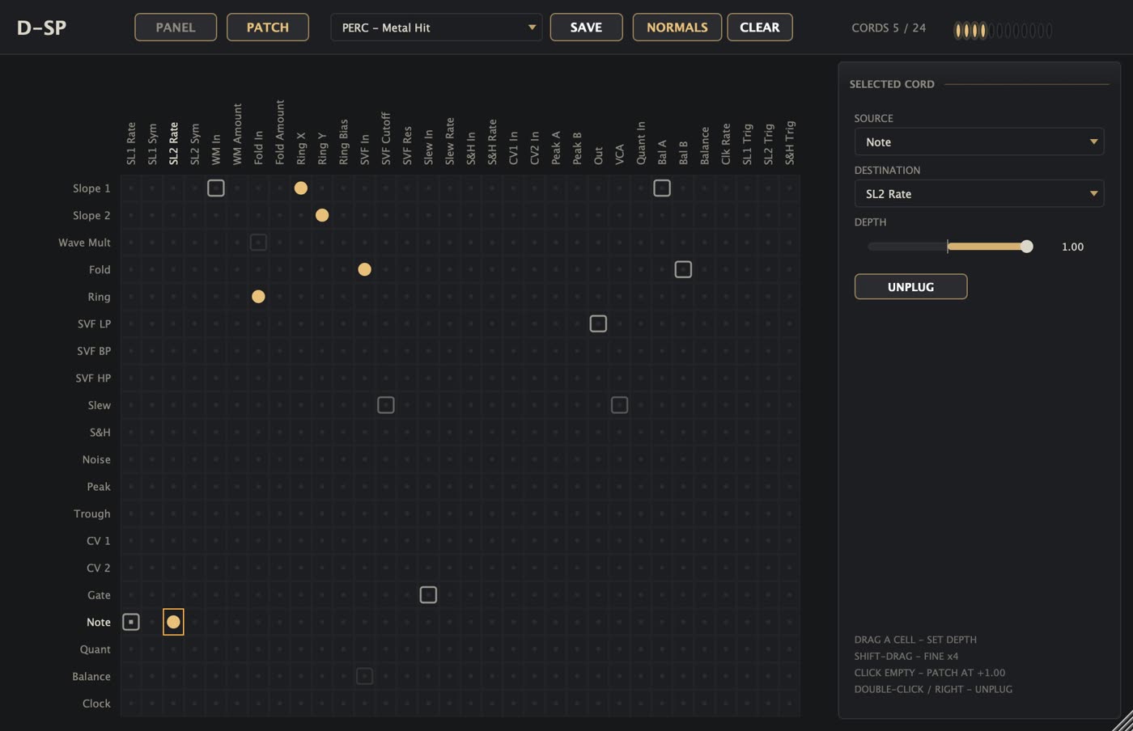Click the Trough row label
The image size is (1133, 731).
click(x=91, y=513)
